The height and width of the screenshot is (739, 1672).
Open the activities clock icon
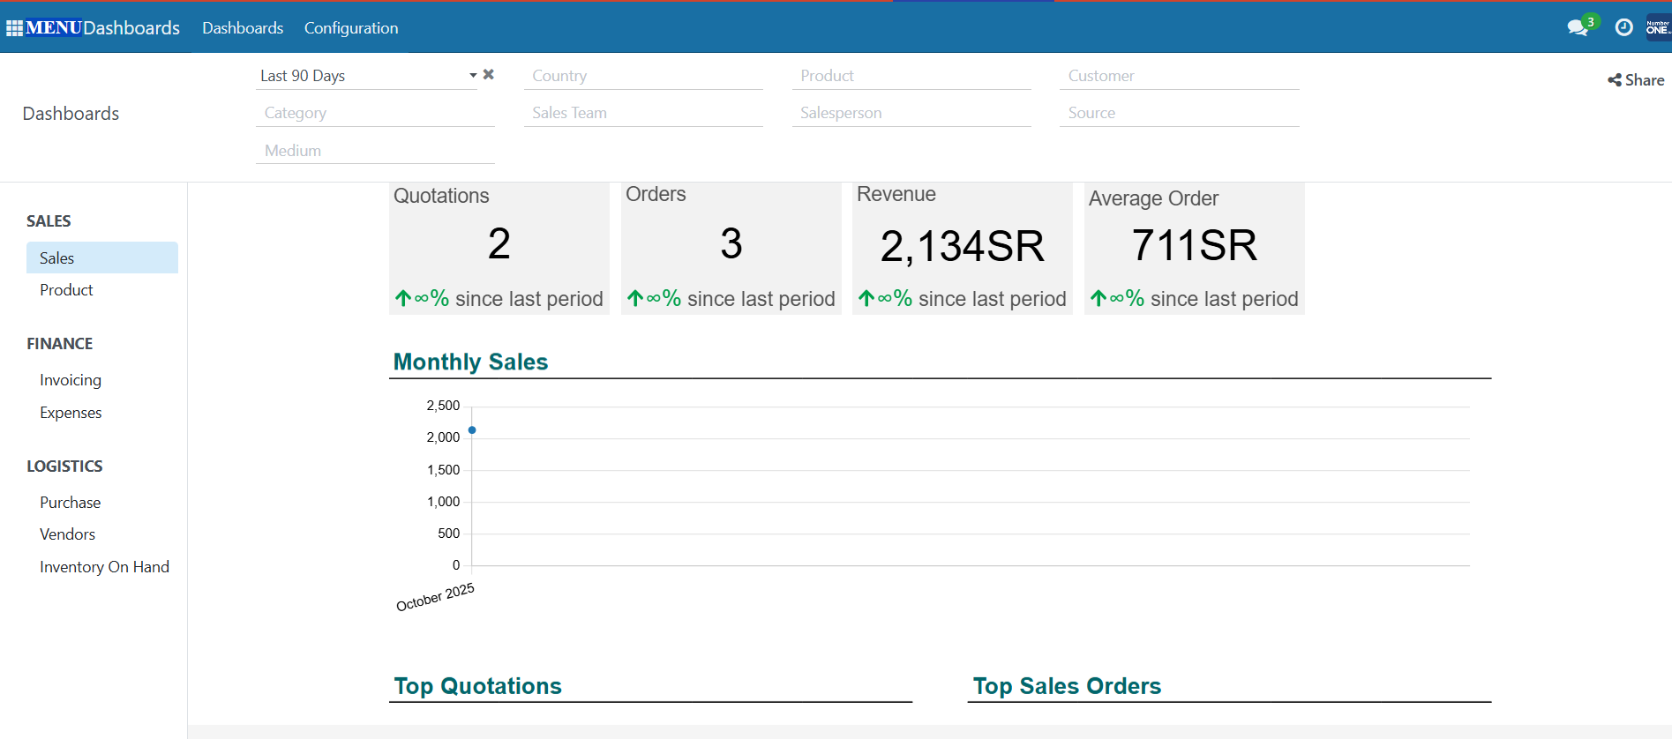[1623, 28]
